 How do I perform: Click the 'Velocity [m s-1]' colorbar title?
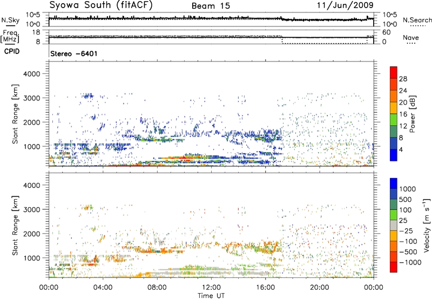[x=427, y=225]
